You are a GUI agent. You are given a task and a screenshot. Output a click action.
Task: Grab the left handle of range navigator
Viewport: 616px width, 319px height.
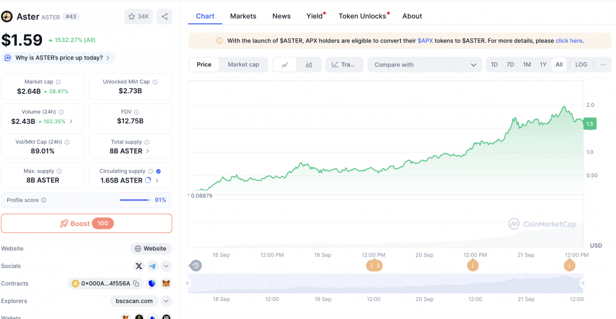coord(188,283)
